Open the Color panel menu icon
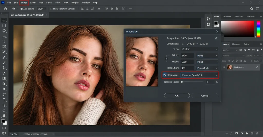Screen dimensions: 263x137 pos(261,17)
